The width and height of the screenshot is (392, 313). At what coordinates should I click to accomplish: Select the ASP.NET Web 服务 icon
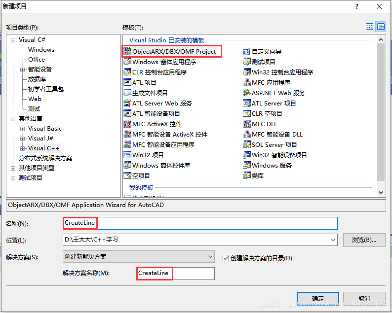247,93
